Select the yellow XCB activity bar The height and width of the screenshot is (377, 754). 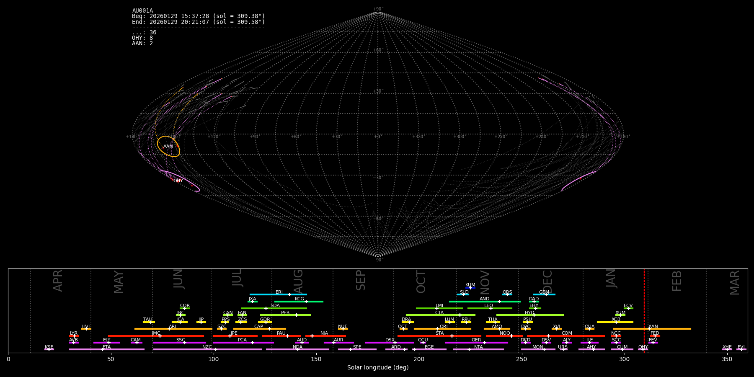(x=615, y=322)
